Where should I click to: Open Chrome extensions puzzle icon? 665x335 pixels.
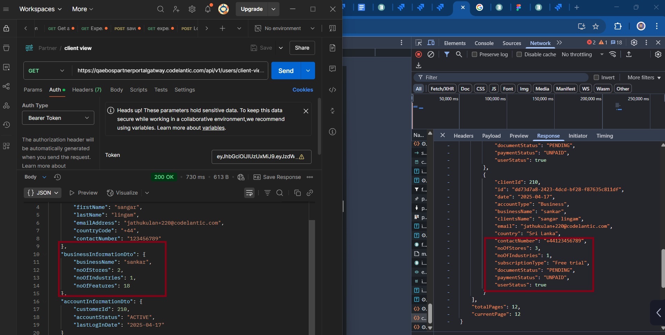click(618, 26)
